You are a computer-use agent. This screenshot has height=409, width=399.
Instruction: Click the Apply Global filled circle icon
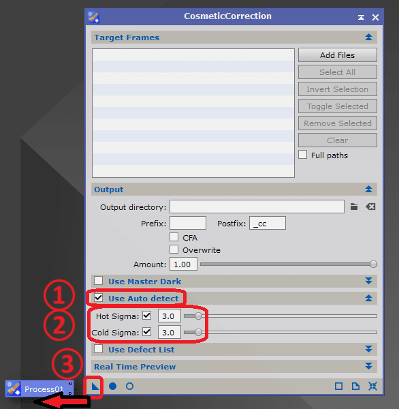point(112,387)
